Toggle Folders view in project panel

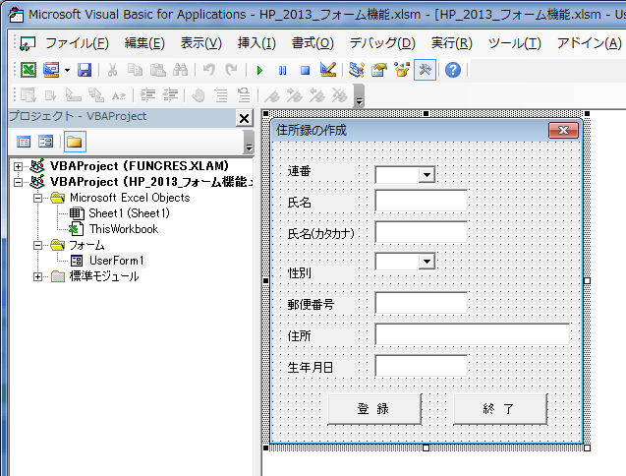[73, 142]
